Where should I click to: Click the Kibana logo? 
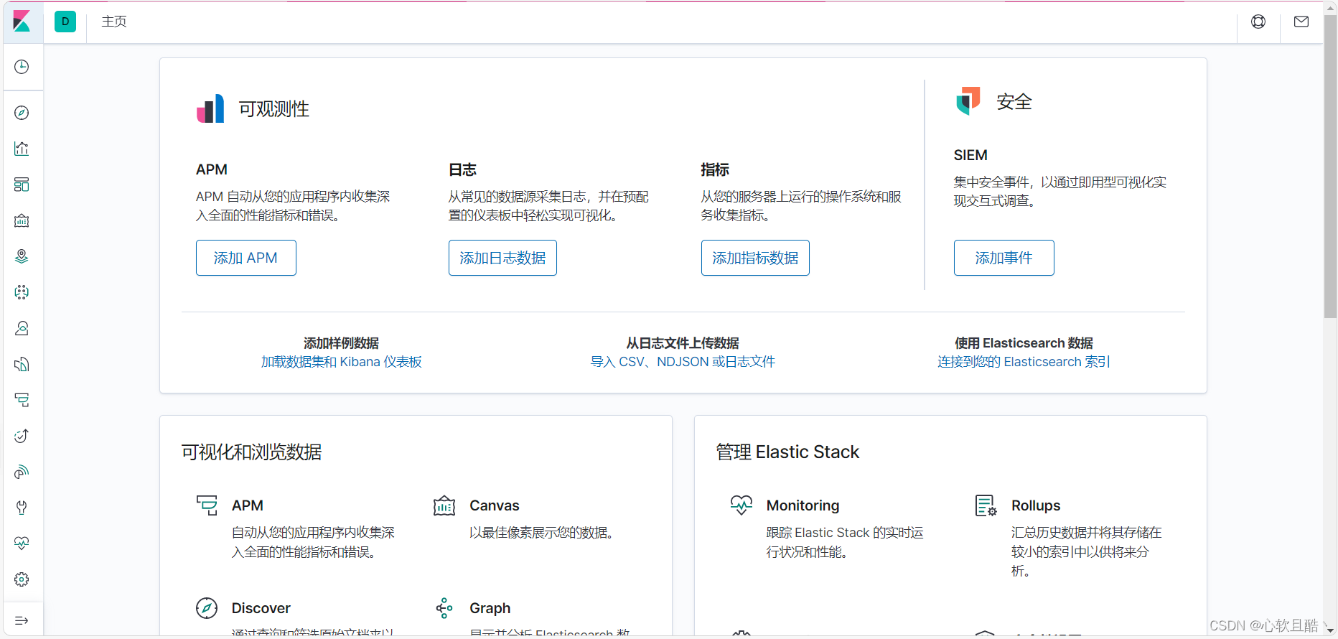click(x=22, y=22)
